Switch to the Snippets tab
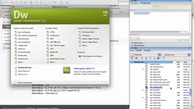This screenshot has width=194, height=109. (x=147, y=51)
